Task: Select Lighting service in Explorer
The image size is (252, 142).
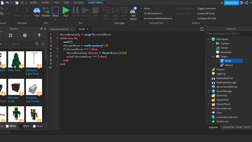Action: pos(221,74)
